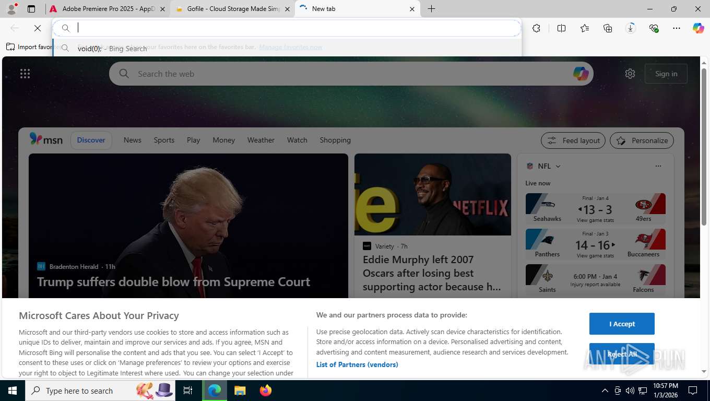Open the Weather section
The image size is (710, 401).
(x=261, y=140)
